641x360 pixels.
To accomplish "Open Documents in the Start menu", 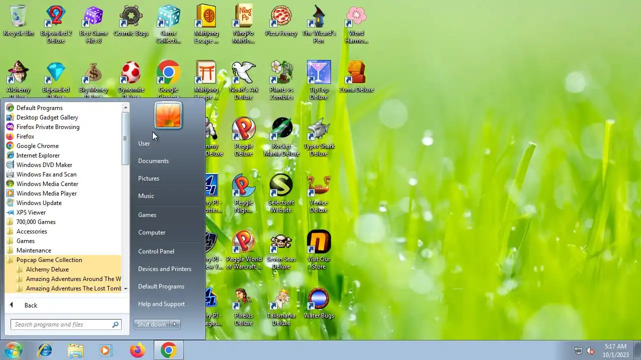I will click(x=167, y=161).
